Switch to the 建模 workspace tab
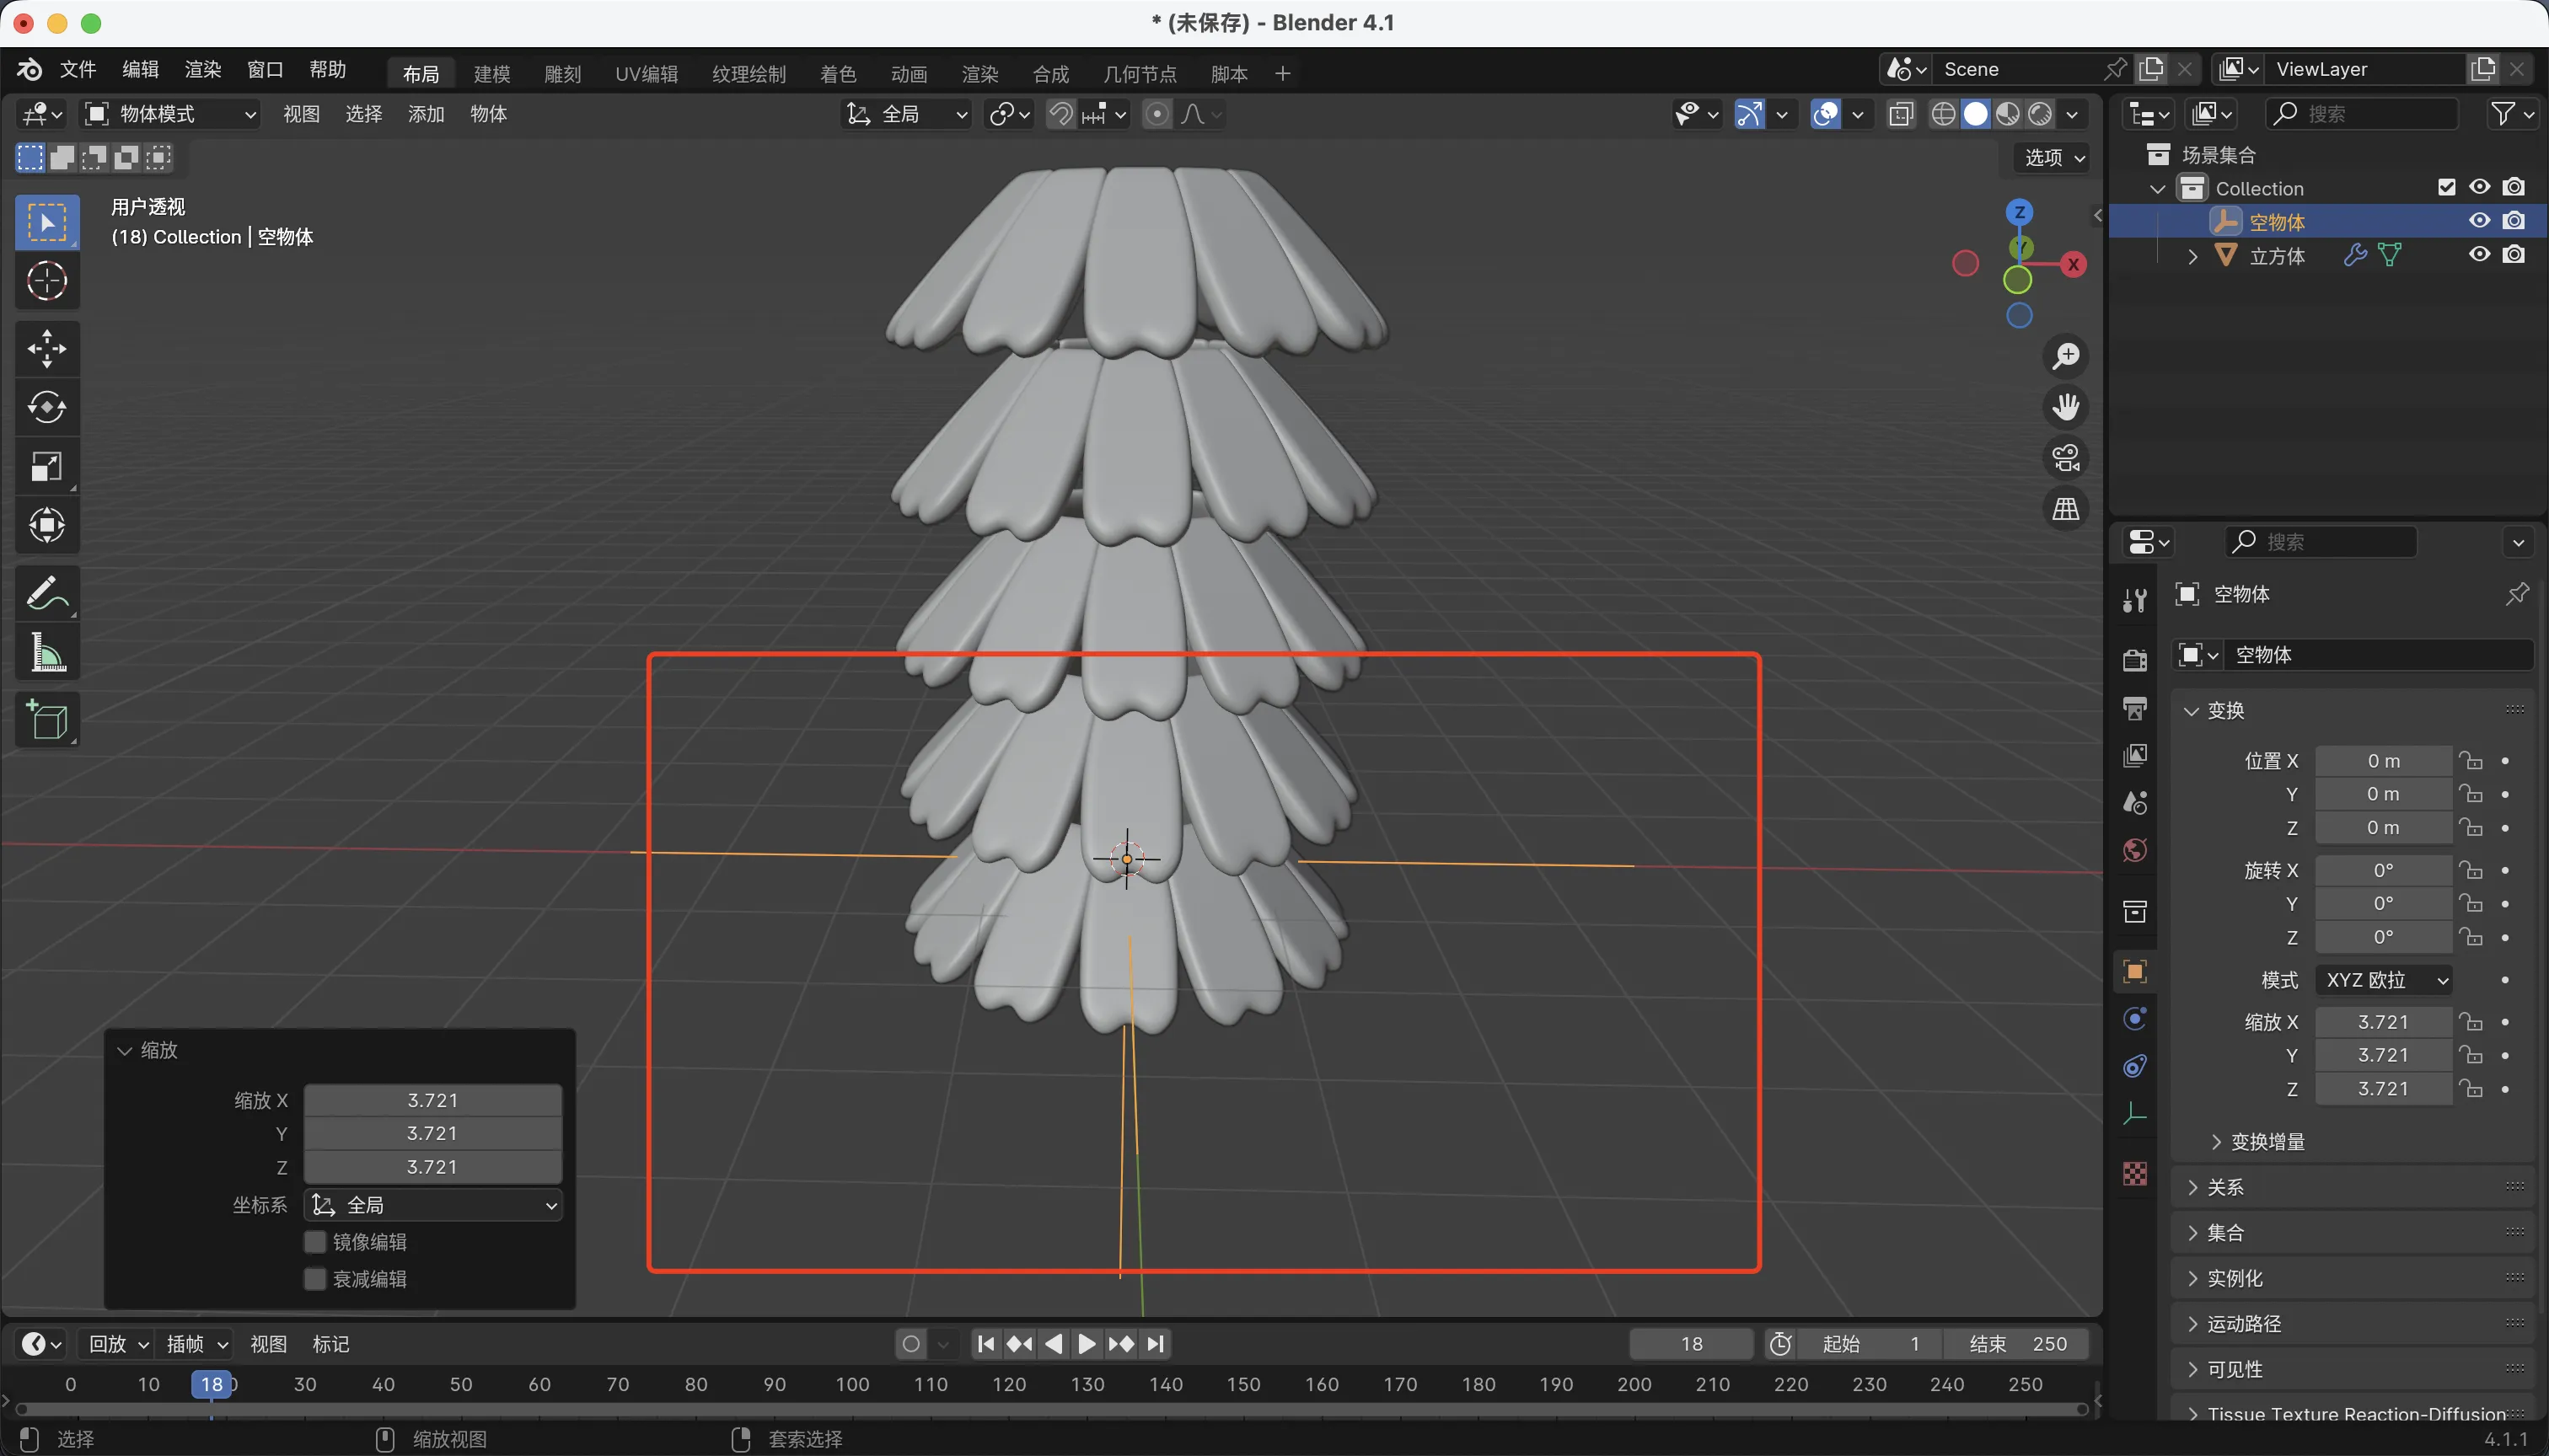The width and height of the screenshot is (2549, 1456). tap(491, 74)
